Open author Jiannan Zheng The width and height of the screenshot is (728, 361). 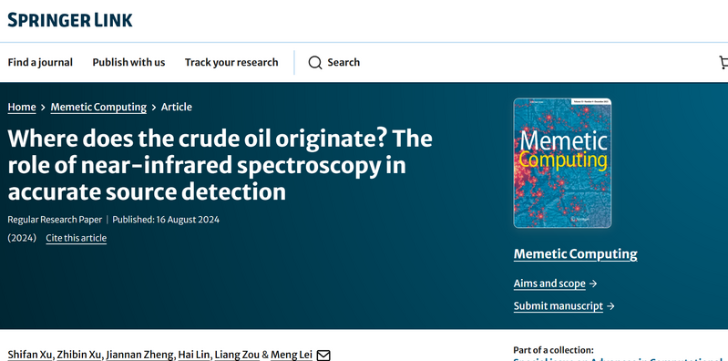[x=139, y=355]
